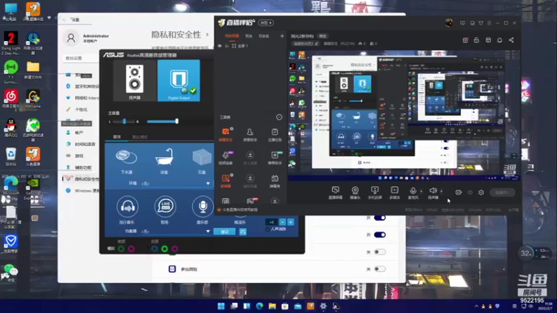This screenshot has height=313, width=557.
Task: Select the third scene tab
Action: (264, 36)
